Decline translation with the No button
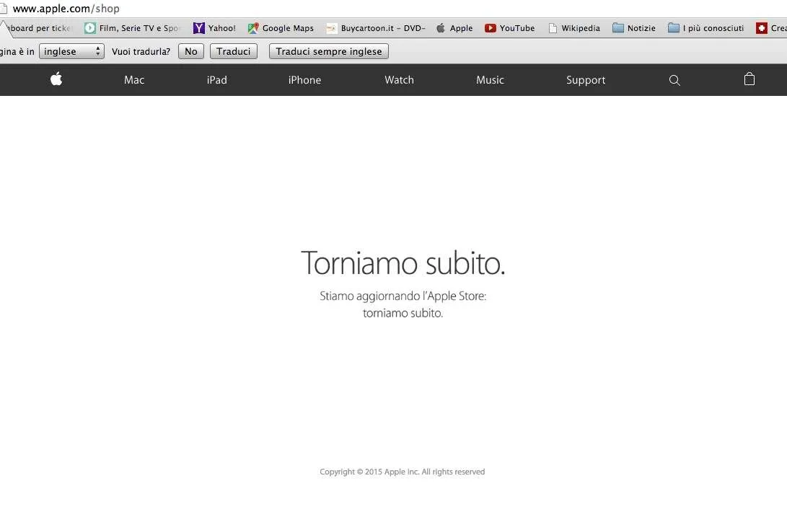This screenshot has width=787, height=525. (190, 51)
